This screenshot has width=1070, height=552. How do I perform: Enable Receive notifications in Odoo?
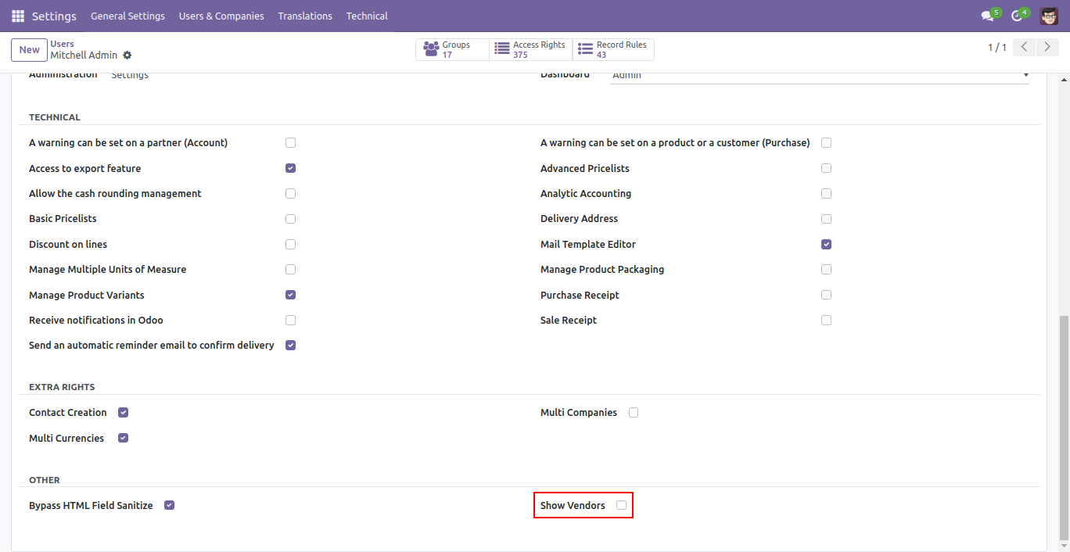point(291,320)
